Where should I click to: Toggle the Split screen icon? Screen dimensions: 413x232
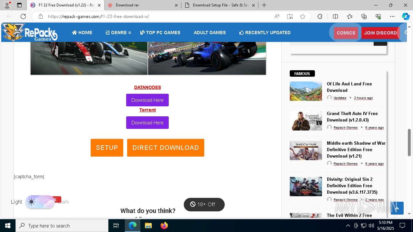335,16
